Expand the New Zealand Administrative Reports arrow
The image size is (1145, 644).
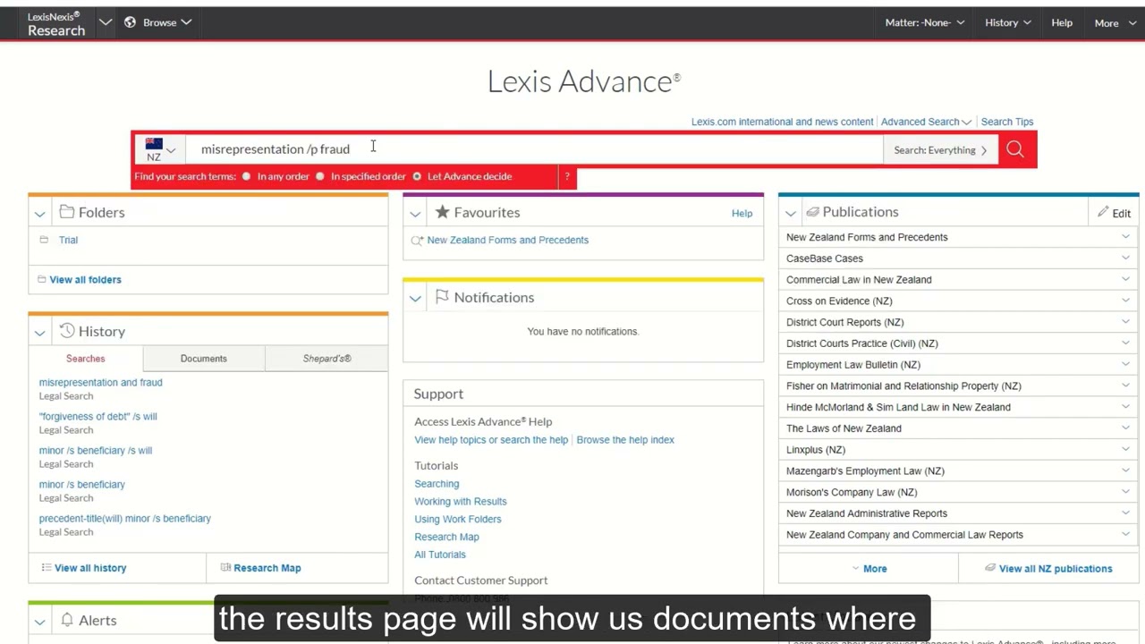point(1125,513)
